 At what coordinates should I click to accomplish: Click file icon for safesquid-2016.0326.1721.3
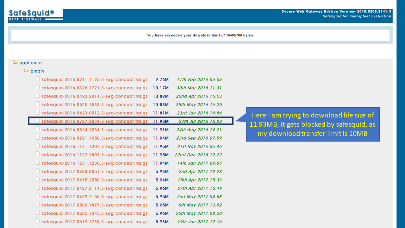(38, 87)
